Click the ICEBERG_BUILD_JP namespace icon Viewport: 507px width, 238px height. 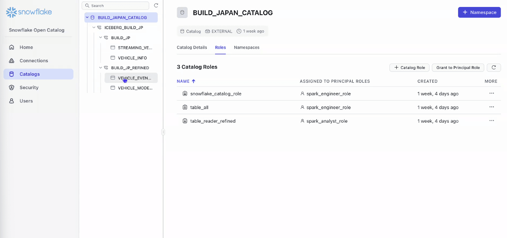pyautogui.click(x=99, y=27)
